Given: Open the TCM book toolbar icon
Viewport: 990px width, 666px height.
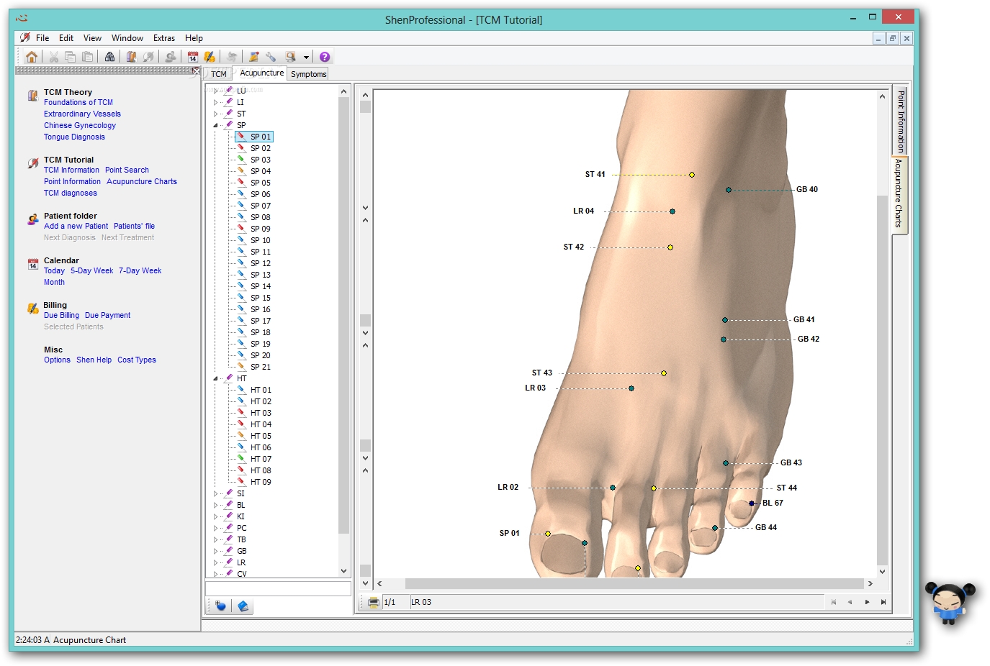Looking at the screenshot, I should click(131, 57).
